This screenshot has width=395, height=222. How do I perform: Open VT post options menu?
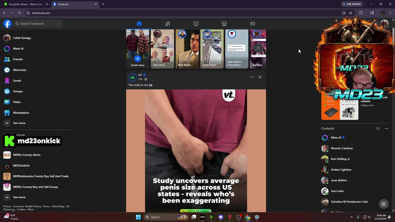click(252, 77)
